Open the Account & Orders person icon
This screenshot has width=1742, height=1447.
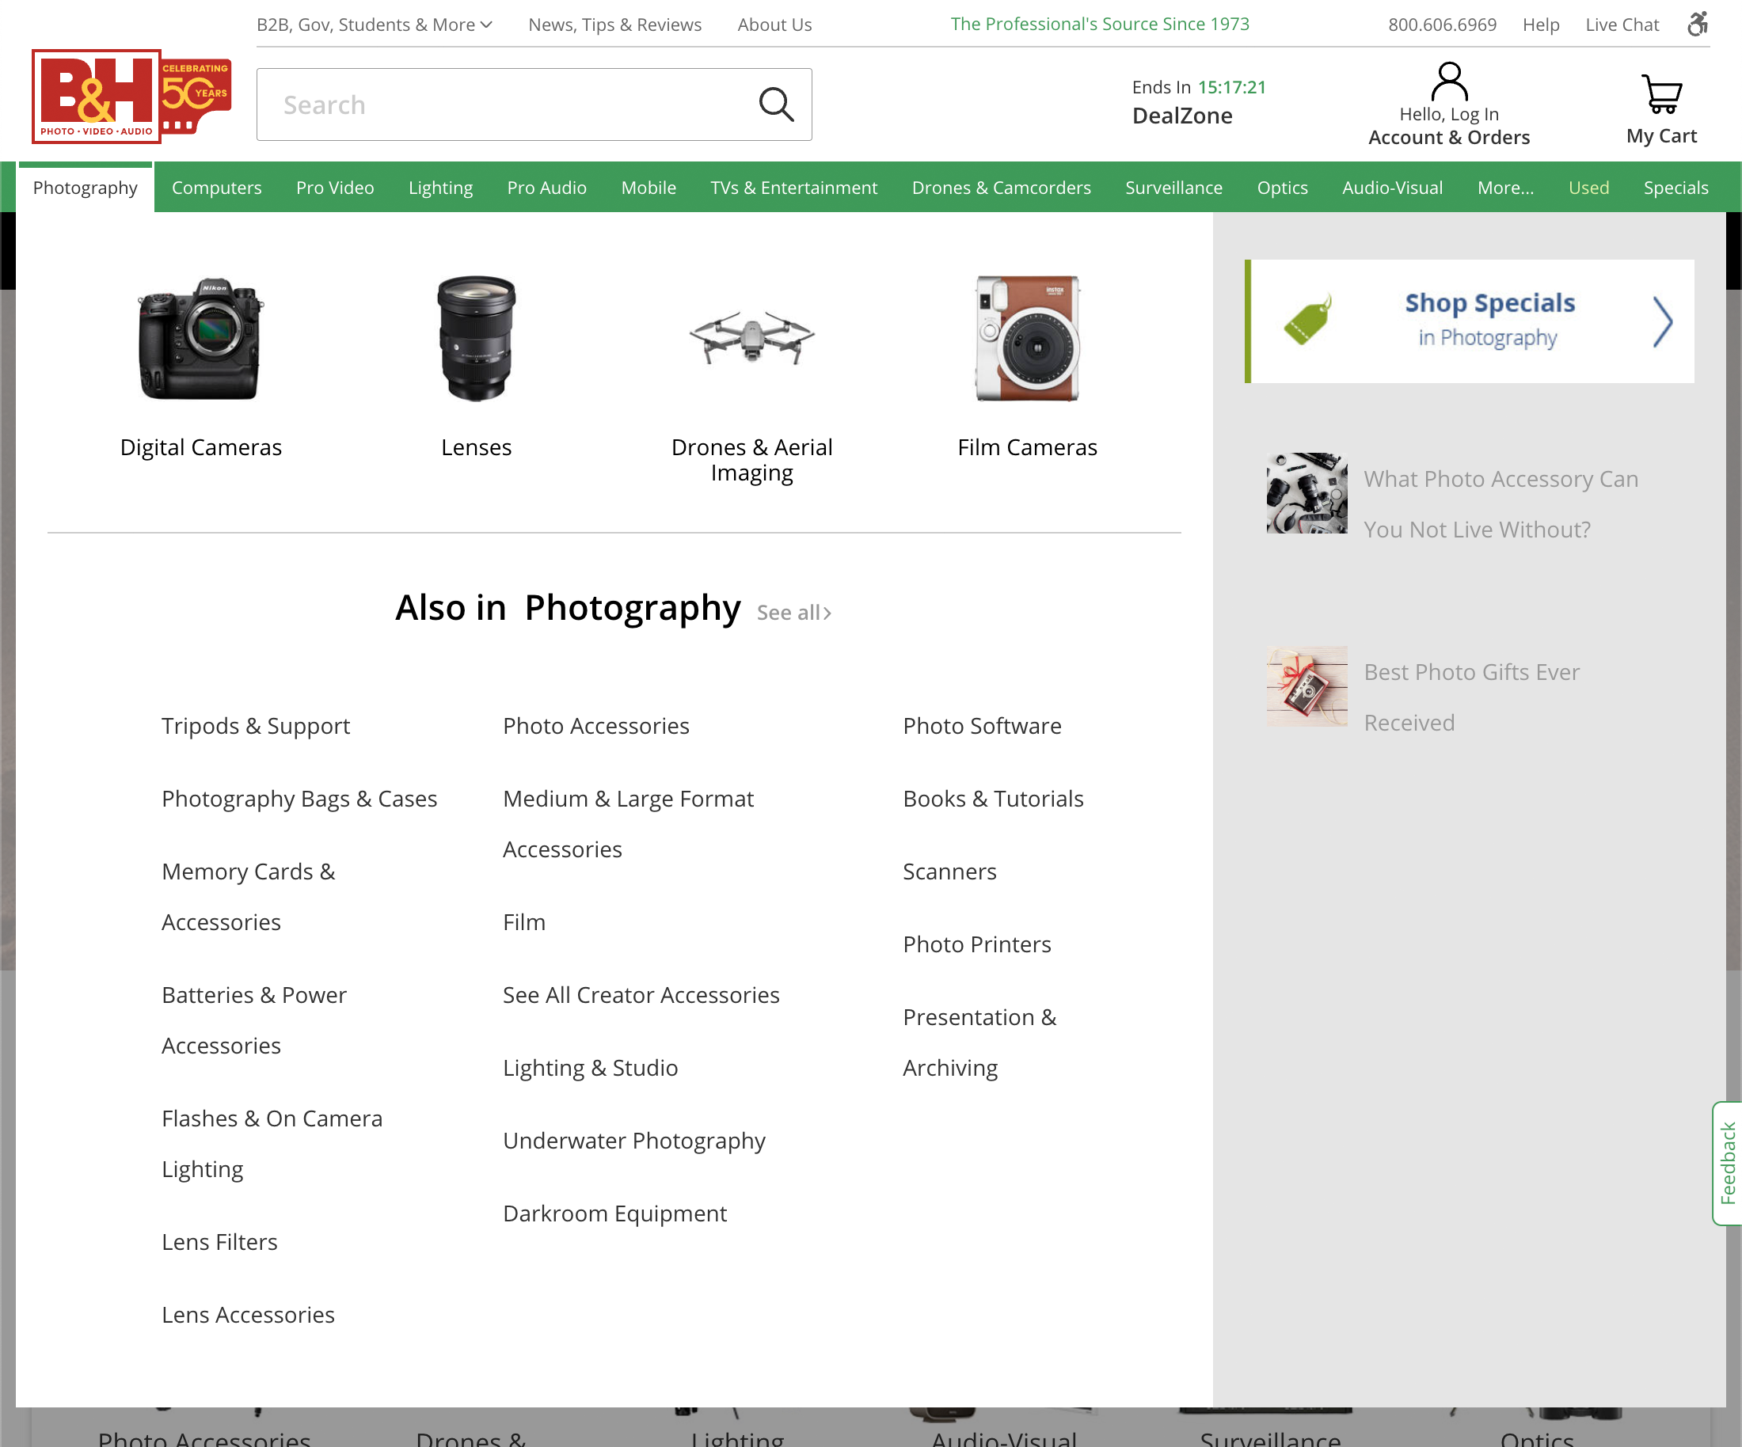(1448, 81)
